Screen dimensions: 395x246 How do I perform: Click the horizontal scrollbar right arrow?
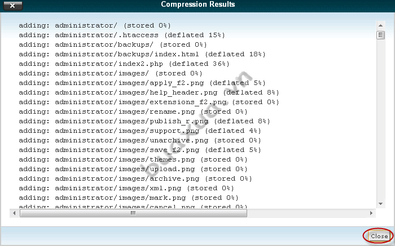[x=371, y=213]
